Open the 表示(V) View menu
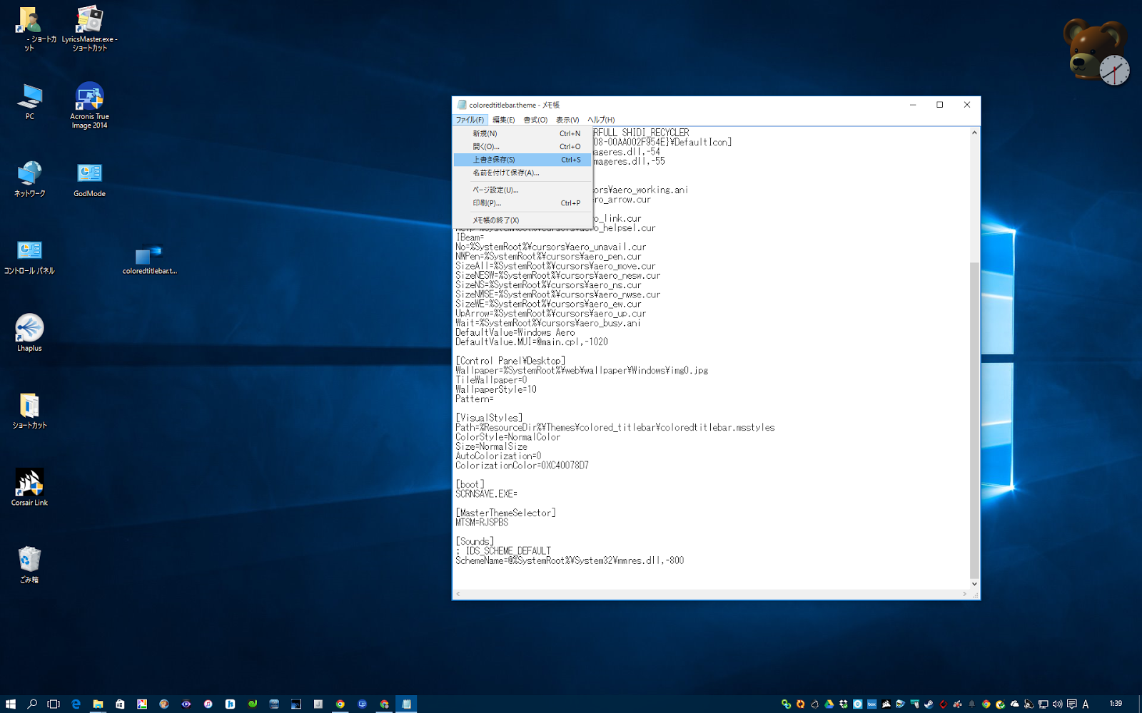 [567, 120]
